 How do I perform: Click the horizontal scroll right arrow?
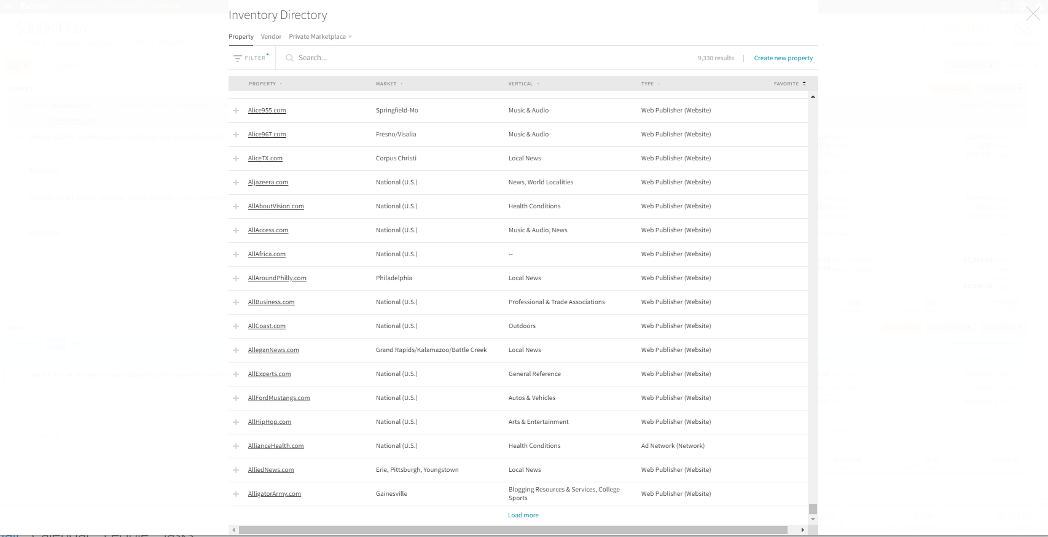coord(802,530)
